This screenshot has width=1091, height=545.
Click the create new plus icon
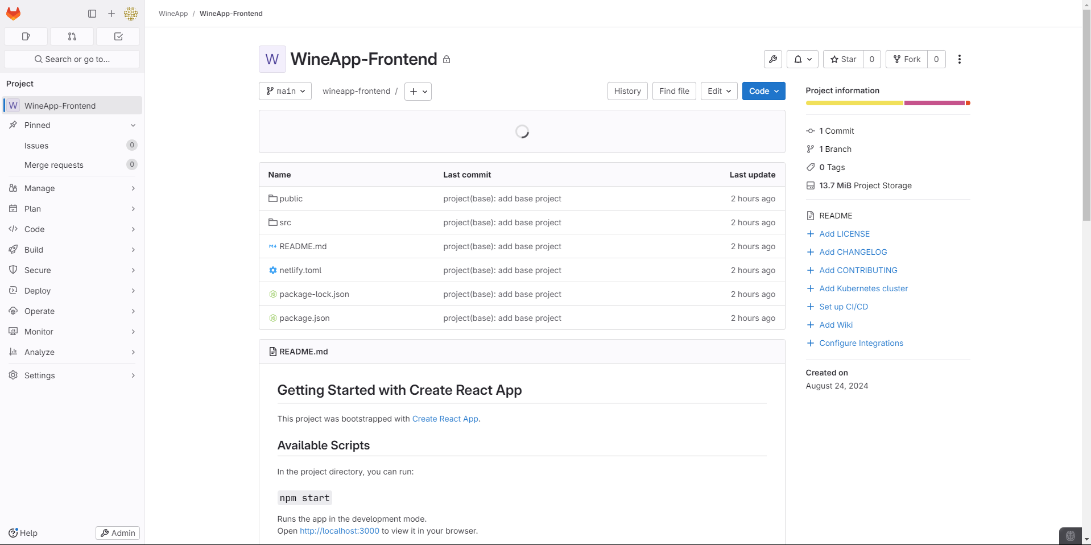point(111,14)
